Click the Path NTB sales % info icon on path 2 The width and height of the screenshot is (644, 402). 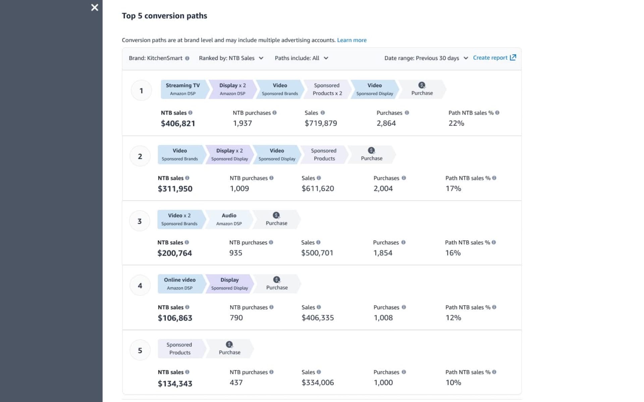(493, 178)
